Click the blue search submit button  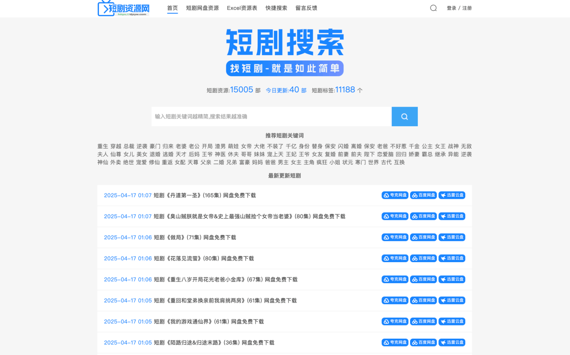click(404, 116)
